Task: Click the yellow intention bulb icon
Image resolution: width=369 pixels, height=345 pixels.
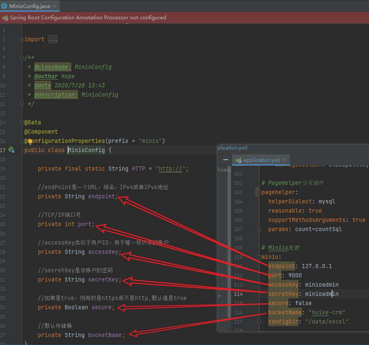Action: click(x=30, y=141)
